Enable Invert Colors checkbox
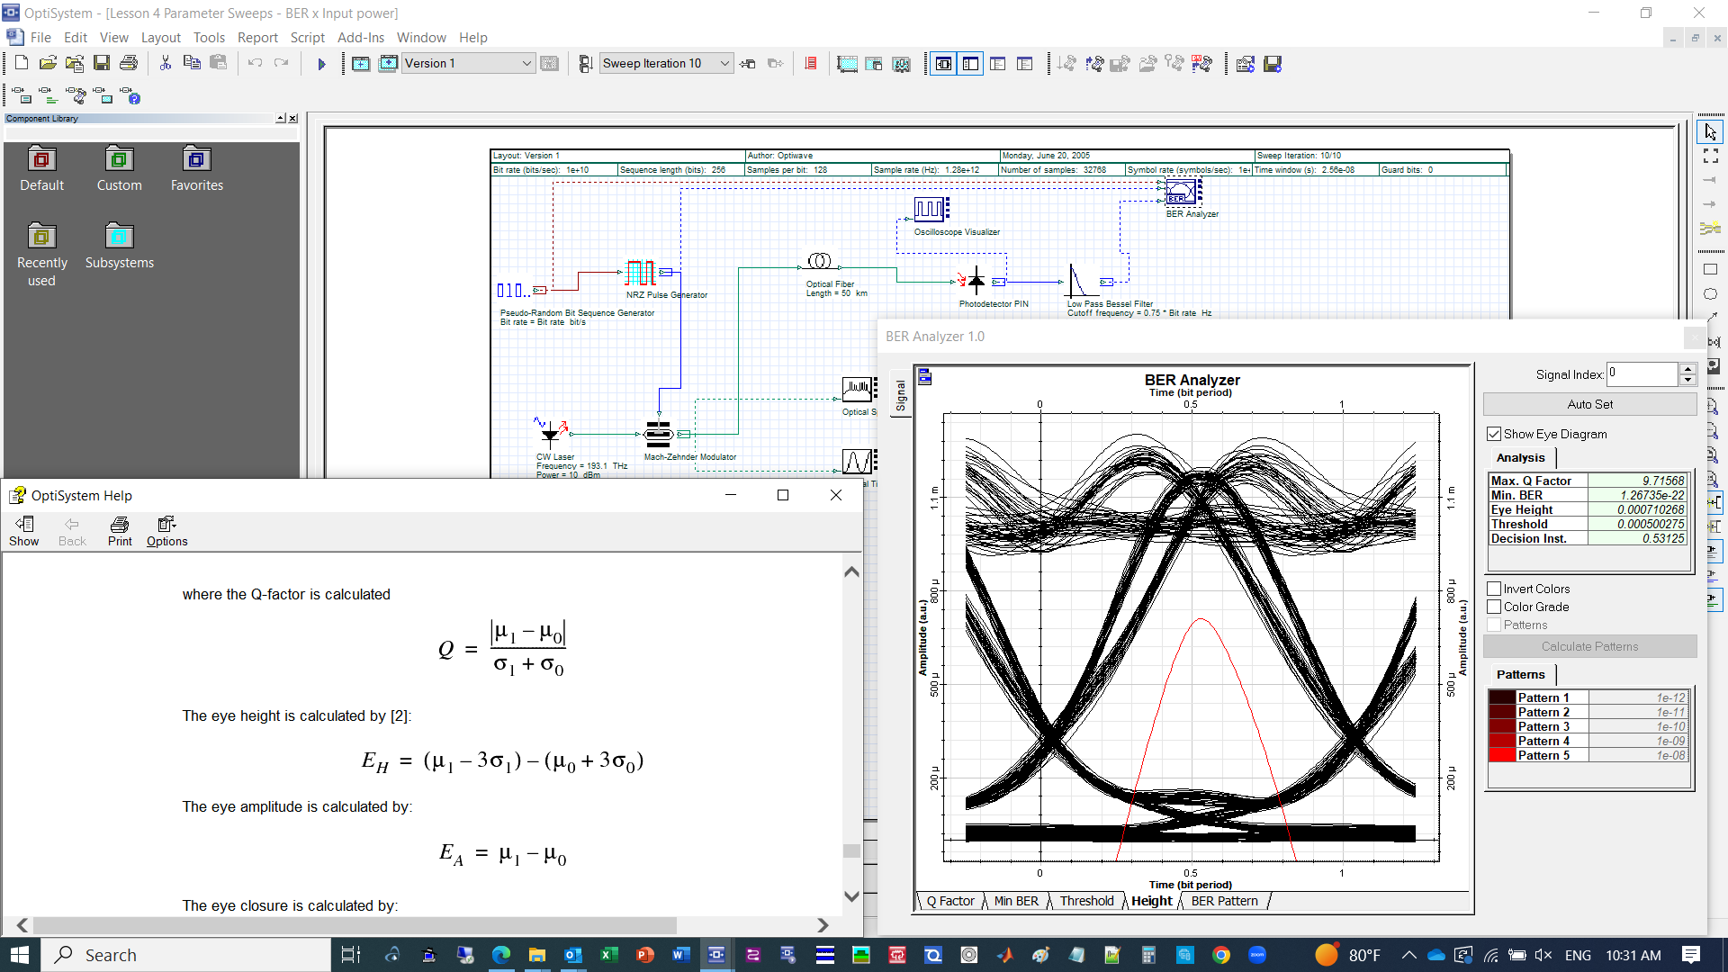Screen dimensions: 1728x972 (1494, 589)
